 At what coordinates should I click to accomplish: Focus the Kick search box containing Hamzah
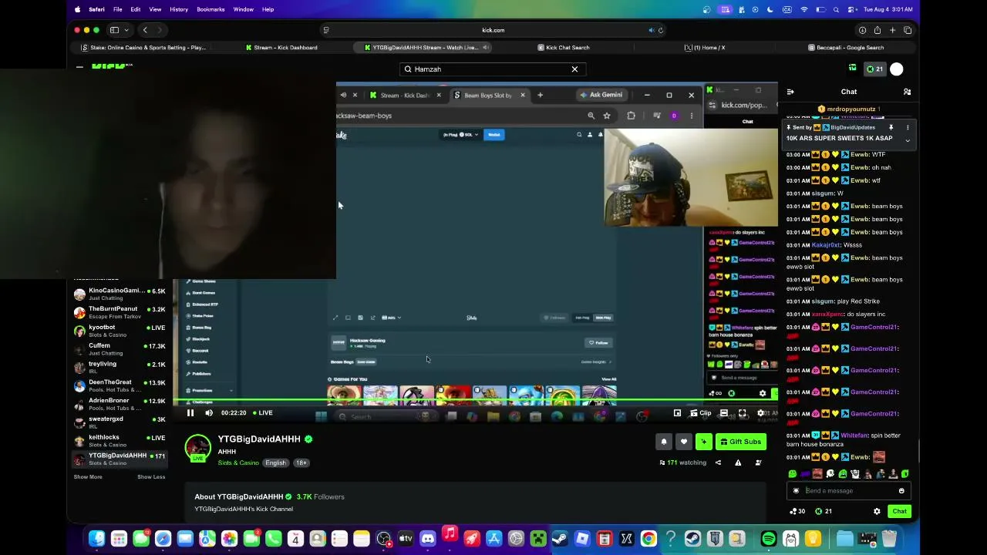click(x=491, y=69)
